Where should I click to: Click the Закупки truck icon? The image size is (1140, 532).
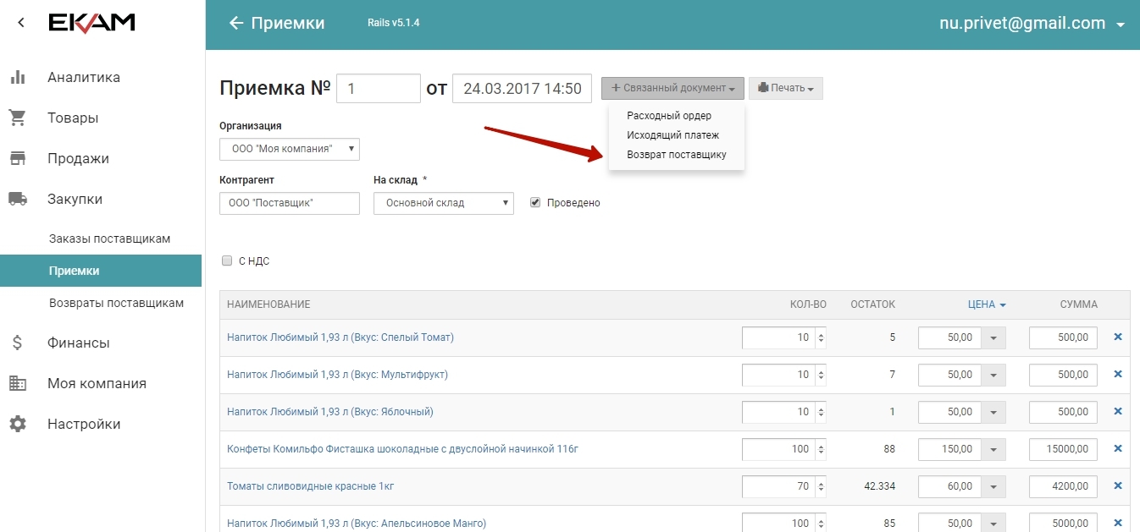click(x=17, y=200)
